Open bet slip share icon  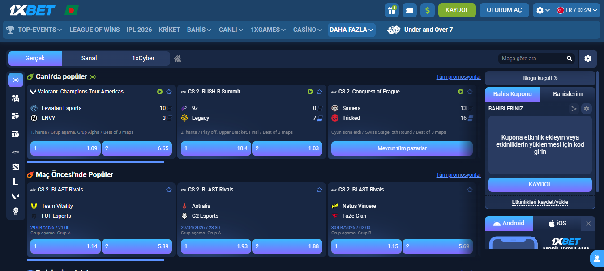[574, 109]
